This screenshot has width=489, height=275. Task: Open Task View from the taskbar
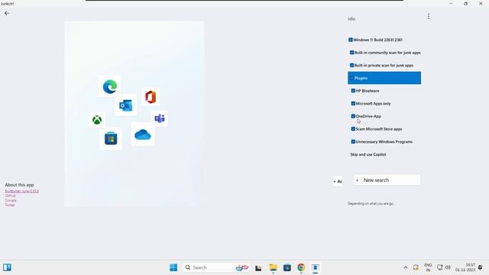click(258, 268)
